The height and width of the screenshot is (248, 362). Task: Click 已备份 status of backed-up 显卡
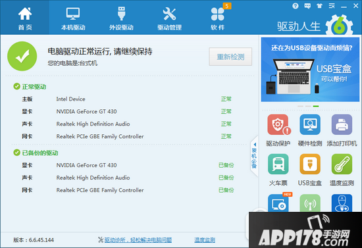tap(226, 165)
